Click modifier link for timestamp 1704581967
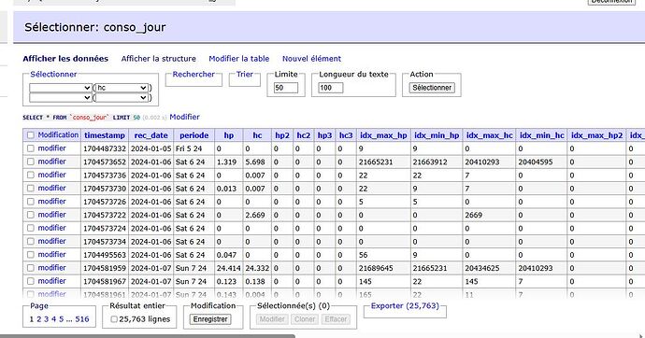Screen dimensions: 645x338 (51, 281)
